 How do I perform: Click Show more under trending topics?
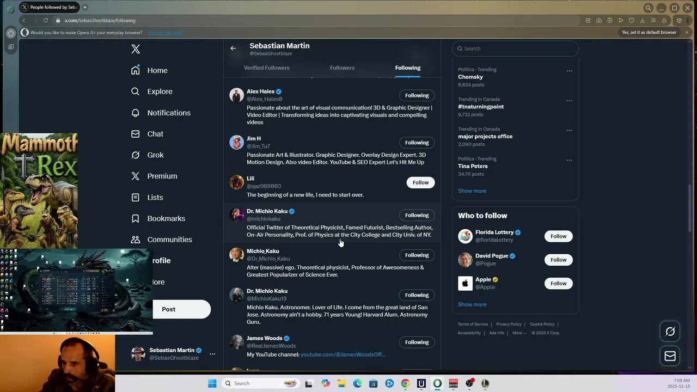[472, 191]
